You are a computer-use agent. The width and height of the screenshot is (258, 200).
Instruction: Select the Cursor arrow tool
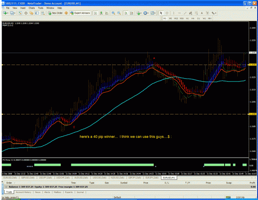click(x=161, y=13)
